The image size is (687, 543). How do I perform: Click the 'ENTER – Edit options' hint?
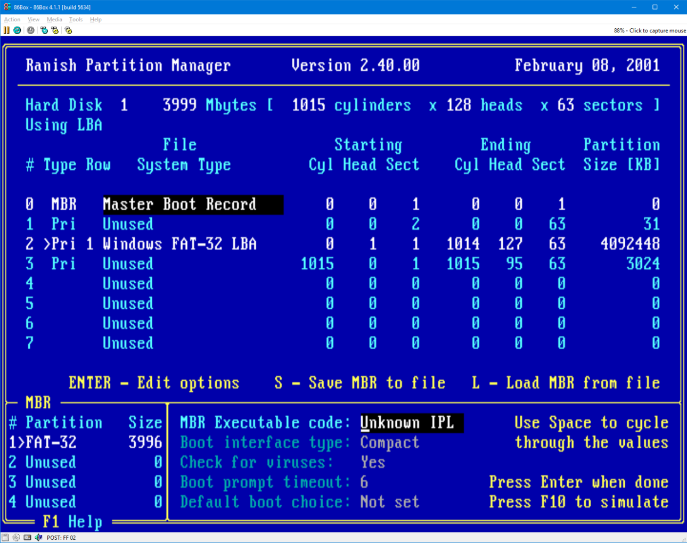[x=154, y=383]
